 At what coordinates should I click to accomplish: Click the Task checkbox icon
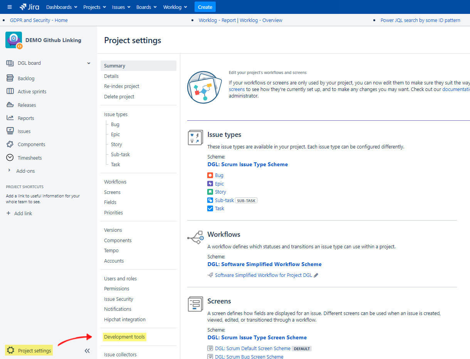click(x=210, y=208)
